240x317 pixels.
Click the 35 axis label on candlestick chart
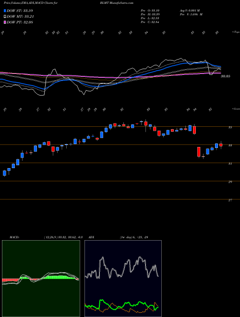pos(230,127)
